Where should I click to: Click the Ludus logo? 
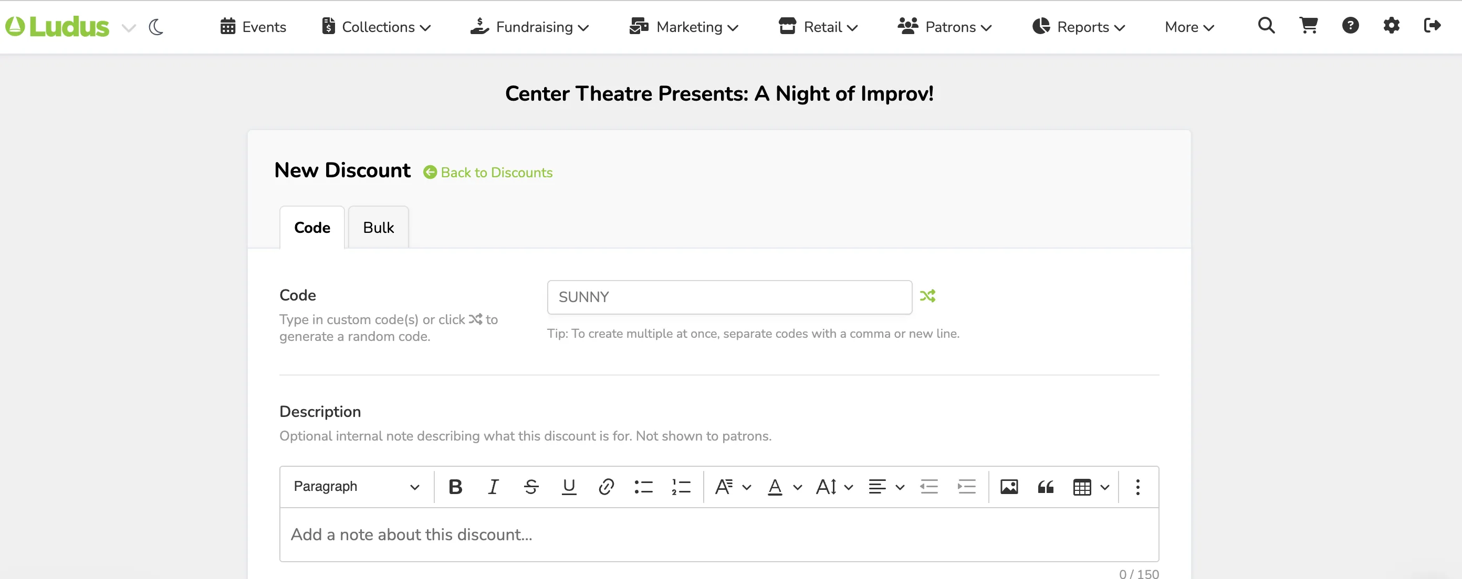pyautogui.click(x=57, y=27)
